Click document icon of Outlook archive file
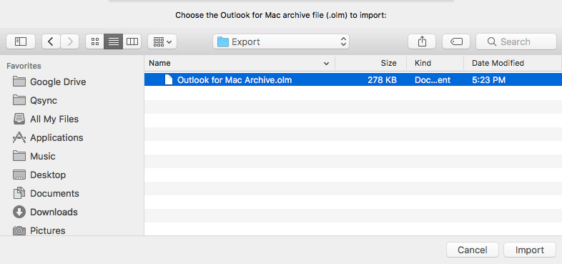Image resolution: width=562 pixels, height=264 pixels. 168,79
